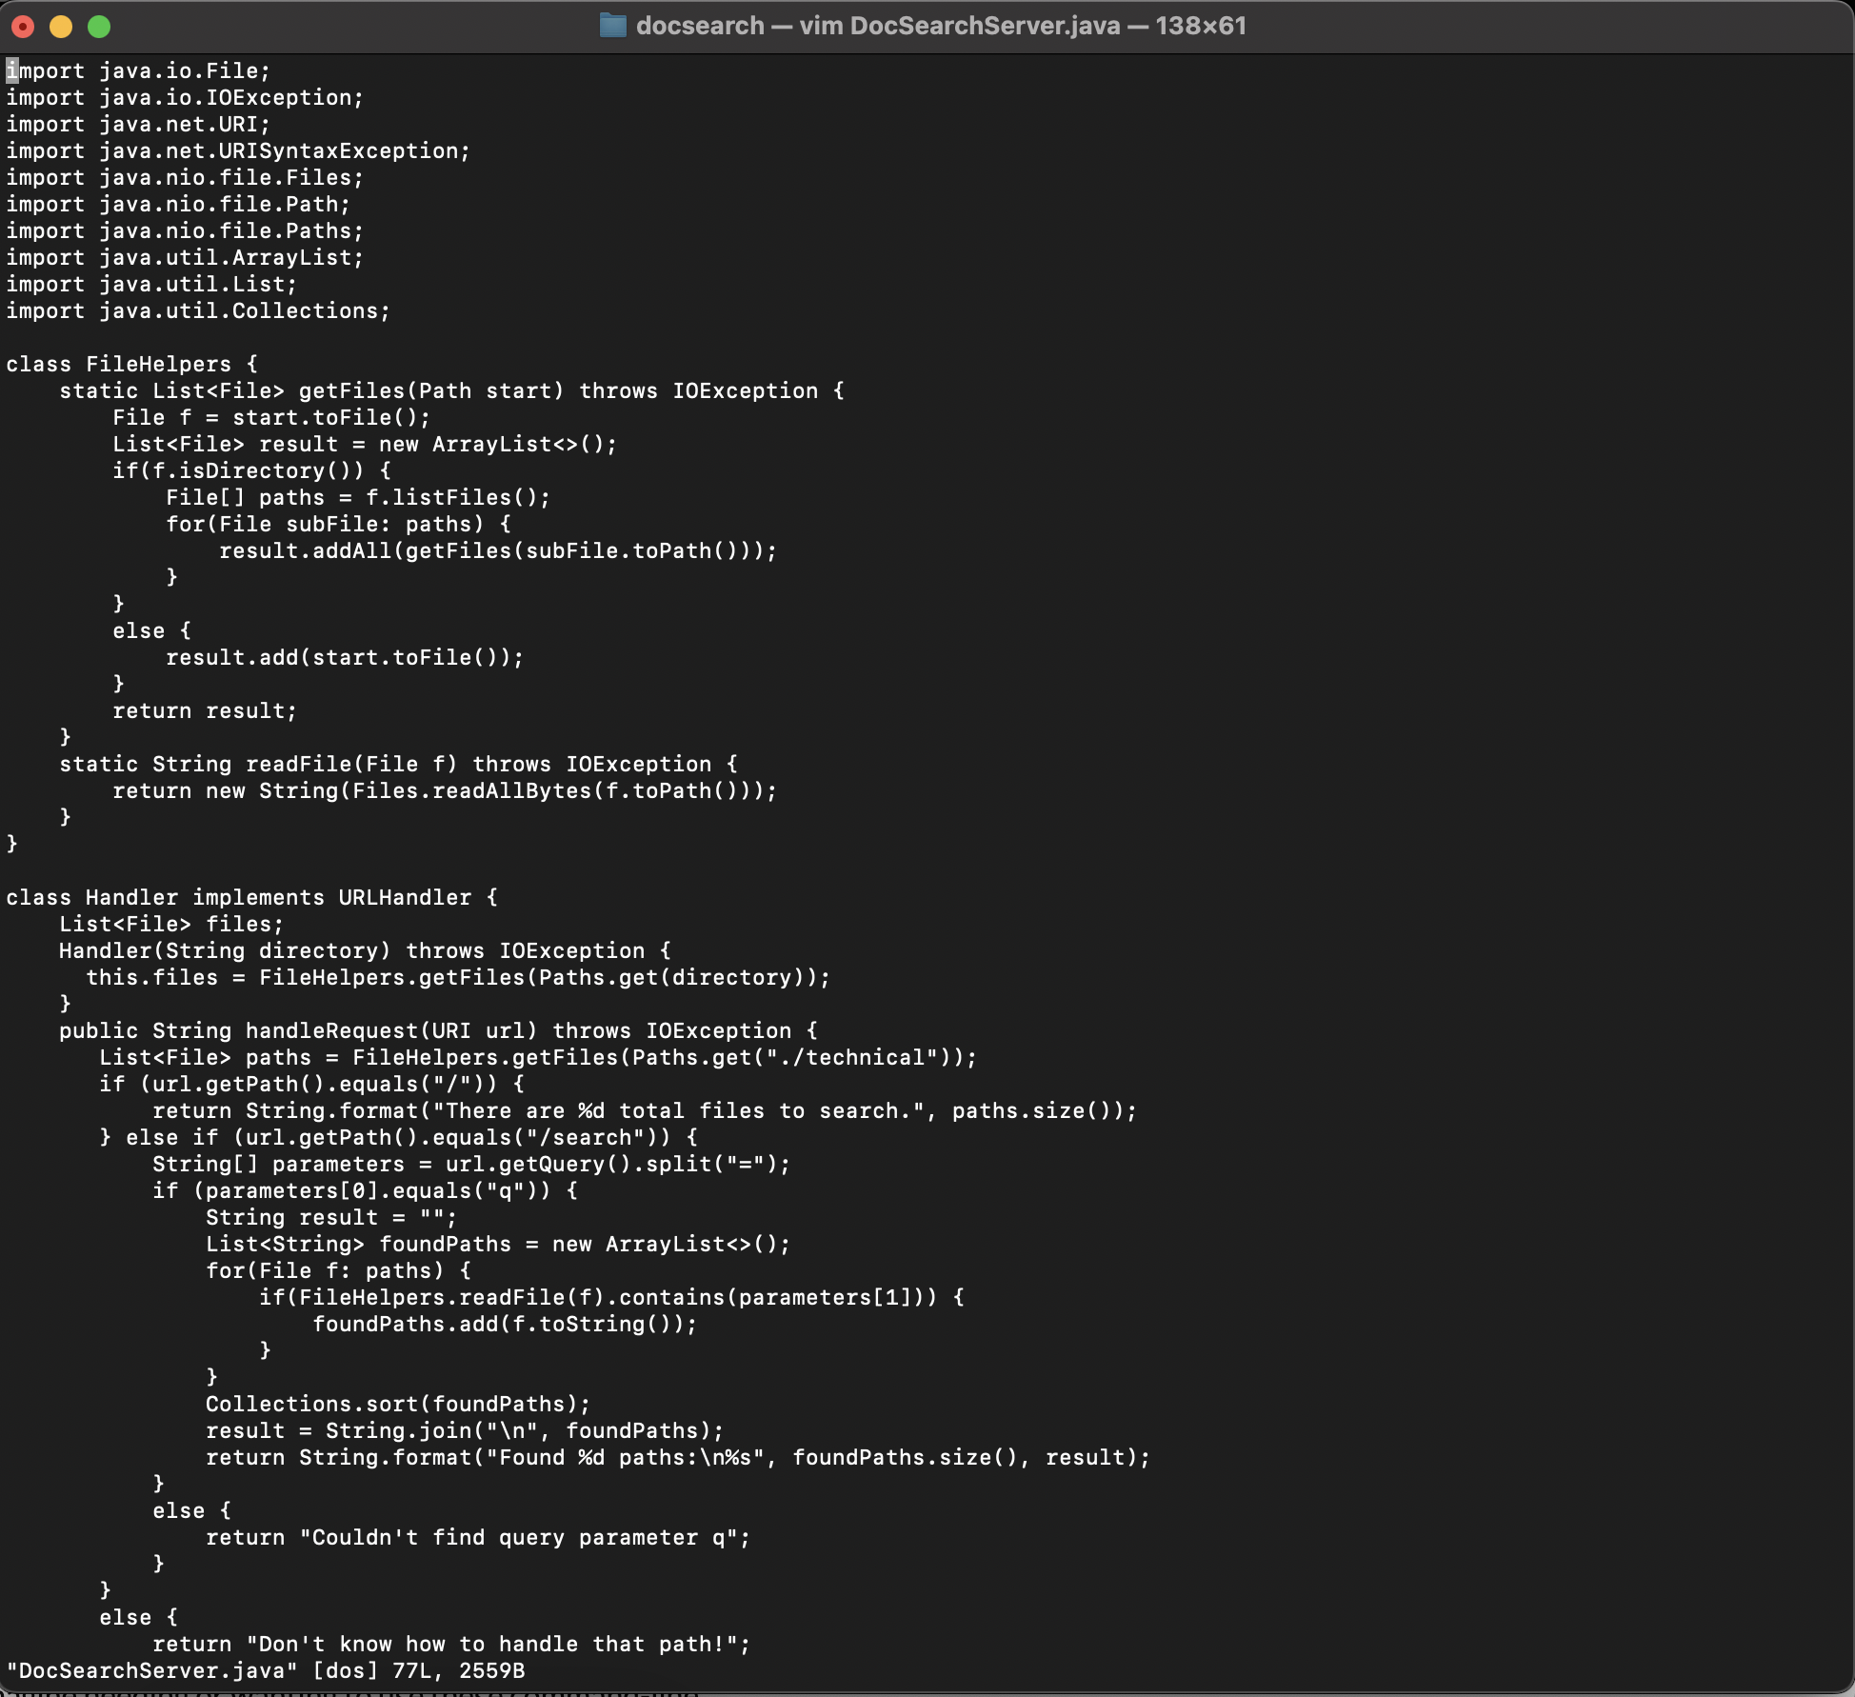1855x1697 pixels.
Task: Click the 'static String readFile(File f)' line
Action: [399, 765]
